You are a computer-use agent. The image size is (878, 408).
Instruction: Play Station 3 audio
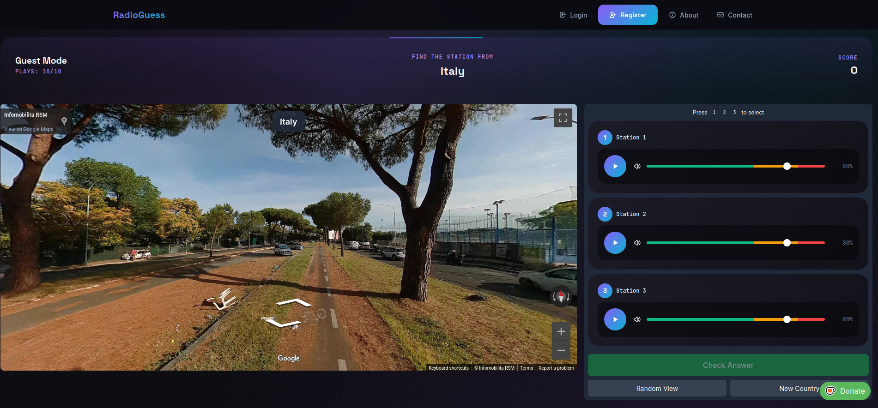tap(615, 319)
